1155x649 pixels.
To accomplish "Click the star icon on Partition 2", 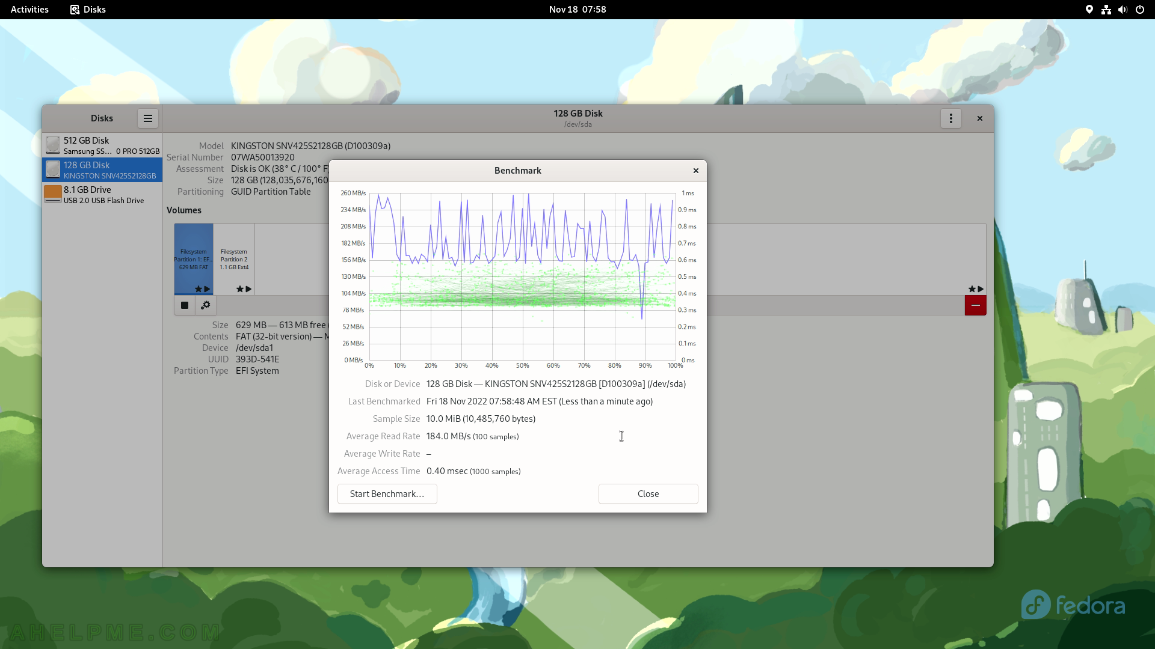I will point(239,289).
